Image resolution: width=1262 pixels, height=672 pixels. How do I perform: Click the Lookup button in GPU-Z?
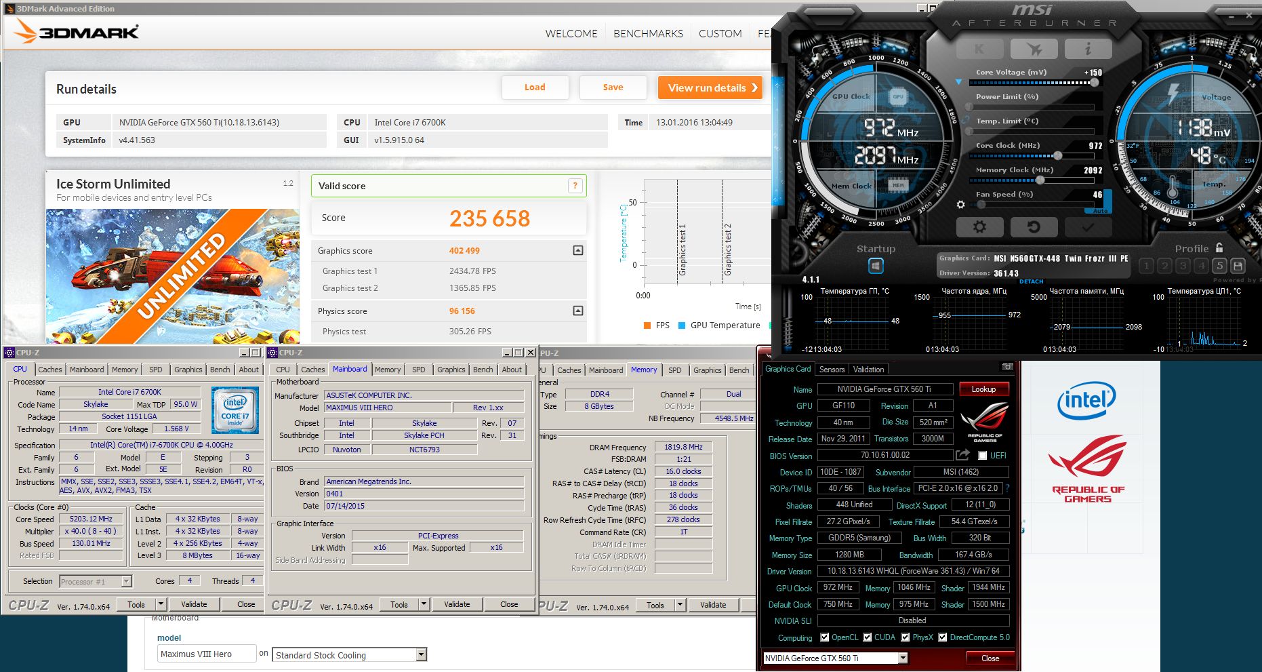tap(983, 389)
